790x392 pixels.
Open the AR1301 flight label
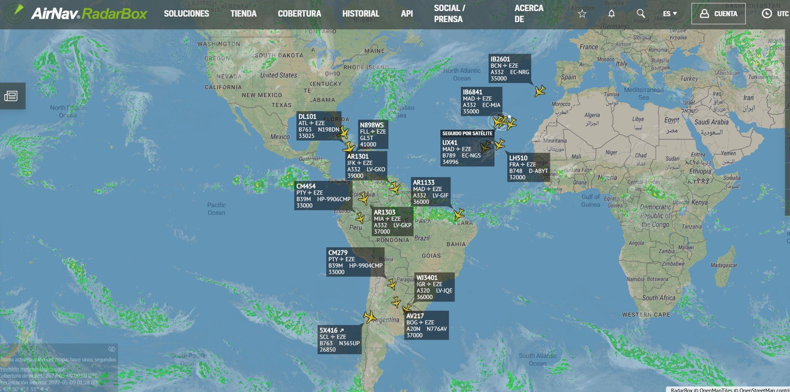(x=366, y=166)
